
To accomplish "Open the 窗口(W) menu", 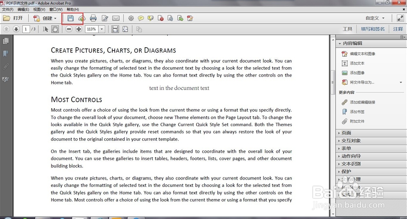I will tap(56, 9).
